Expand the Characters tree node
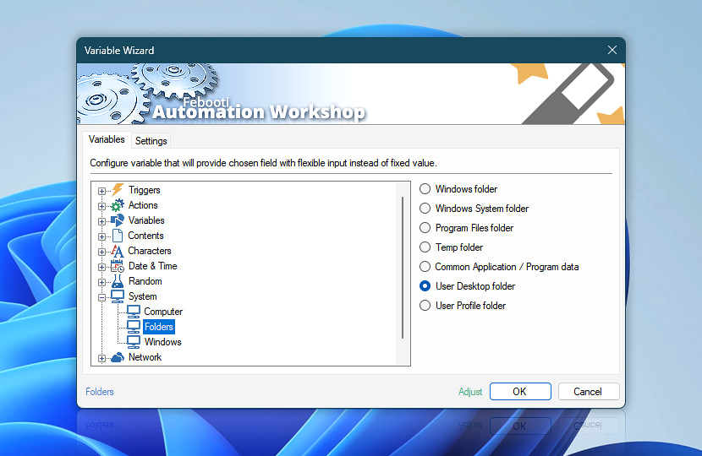 click(x=101, y=252)
